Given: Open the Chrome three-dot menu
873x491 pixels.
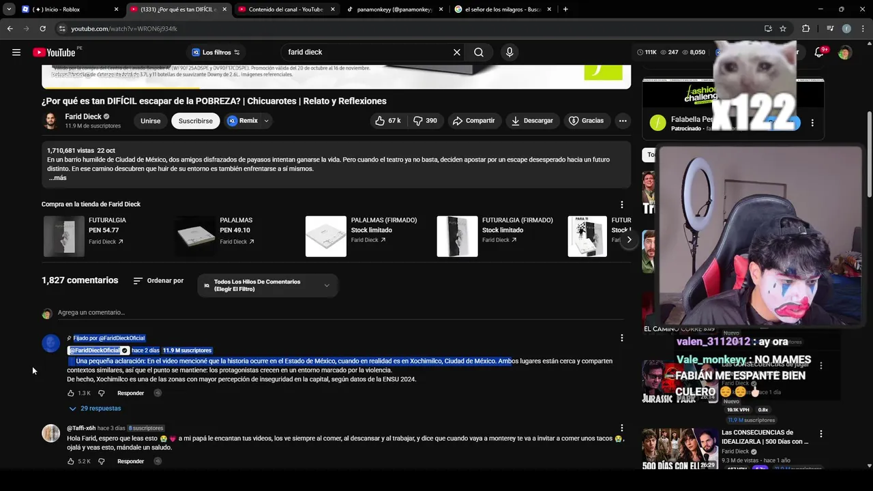Looking at the screenshot, I should pyautogui.click(x=863, y=29).
